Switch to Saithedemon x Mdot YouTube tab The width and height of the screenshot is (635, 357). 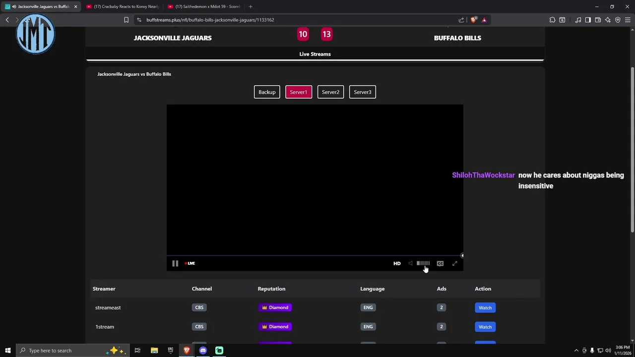coord(204,6)
